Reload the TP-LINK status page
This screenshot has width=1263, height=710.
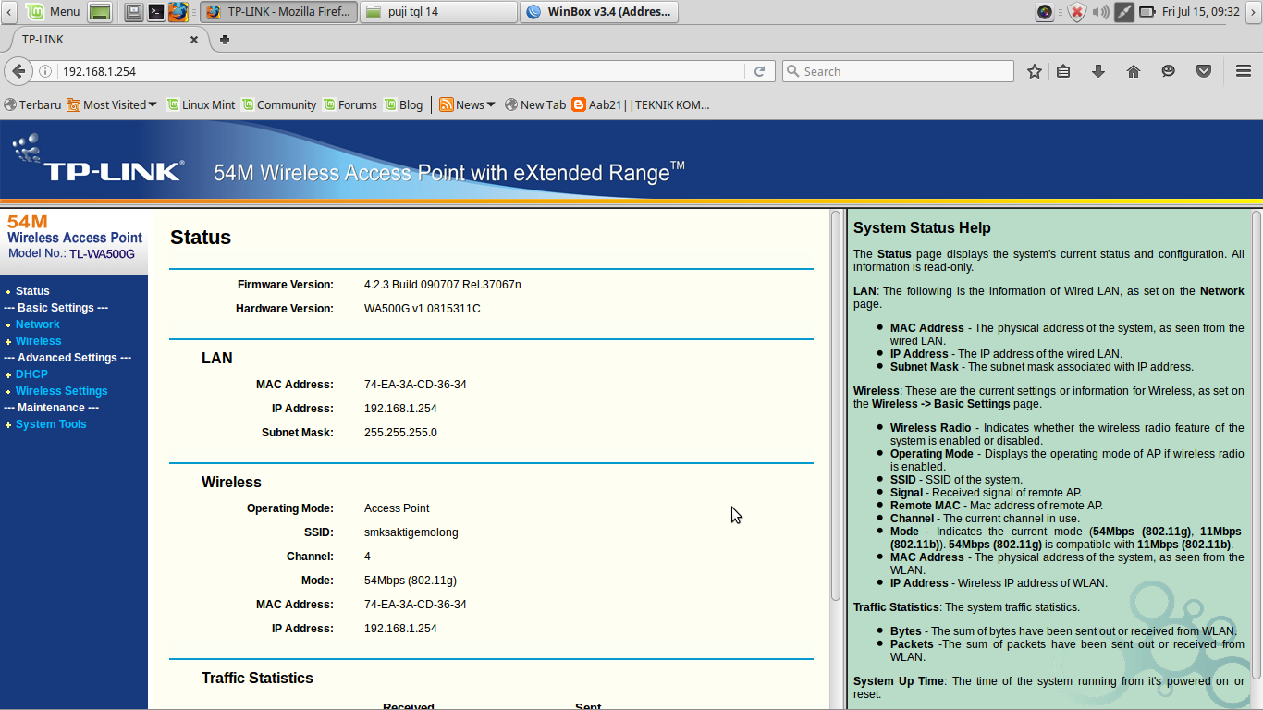point(760,71)
